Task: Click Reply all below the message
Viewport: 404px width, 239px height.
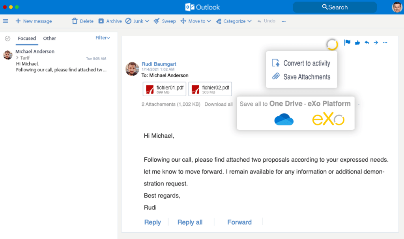Action: (x=190, y=222)
